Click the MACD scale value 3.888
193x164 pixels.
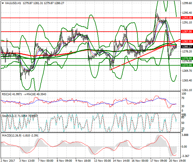185,135
